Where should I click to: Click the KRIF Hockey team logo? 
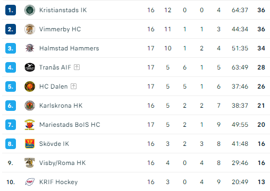(x=30, y=182)
